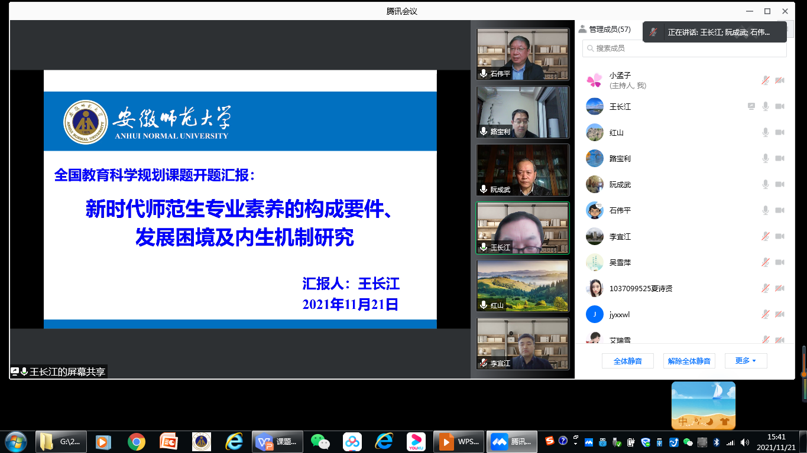Click 石伟平 in the member list
This screenshot has width=807, height=453.
tap(620, 210)
